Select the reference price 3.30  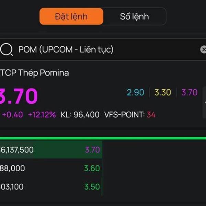pyautogui.click(x=162, y=92)
